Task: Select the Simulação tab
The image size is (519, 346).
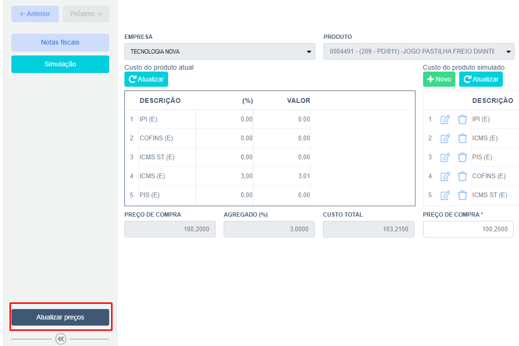Action: [60, 64]
